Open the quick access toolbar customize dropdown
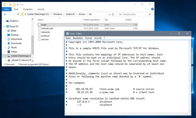This screenshot has width=196, height=118. pyautogui.click(x=17, y=5)
